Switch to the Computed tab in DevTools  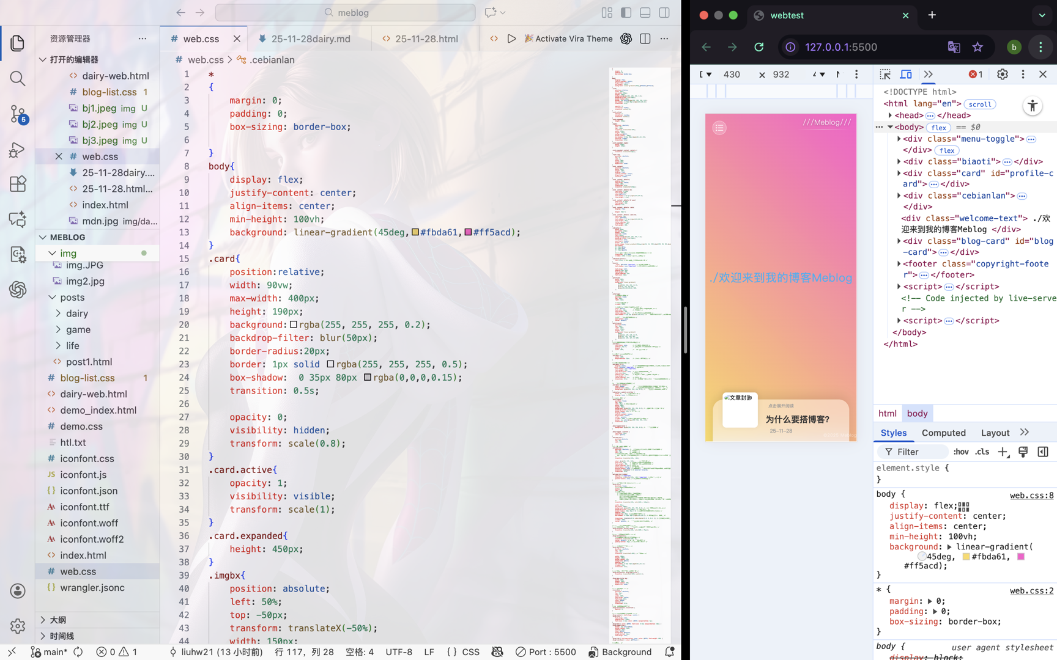click(x=943, y=433)
